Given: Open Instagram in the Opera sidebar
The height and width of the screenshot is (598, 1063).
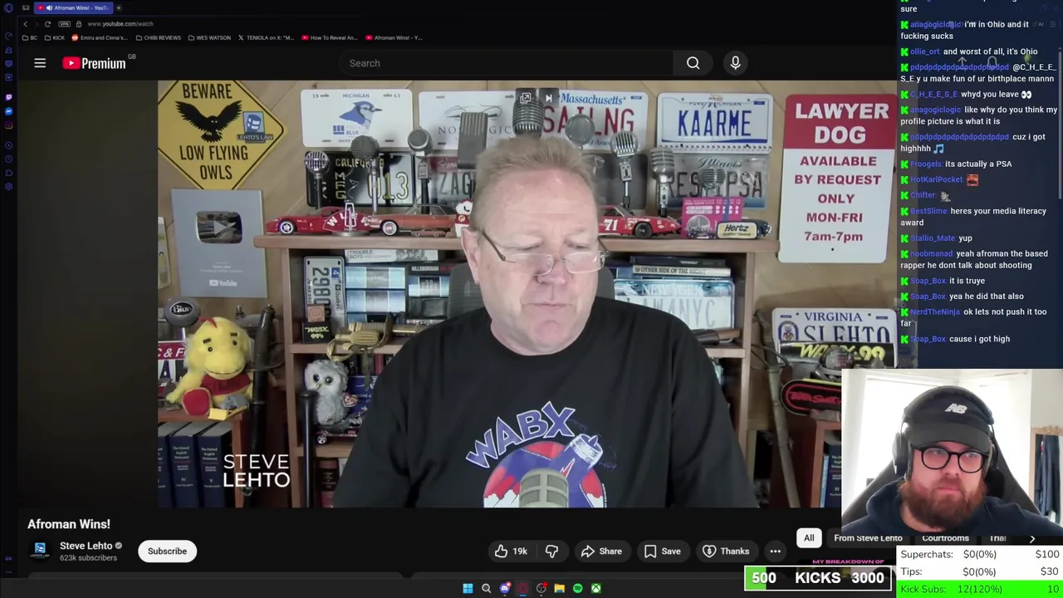Looking at the screenshot, I should point(8,125).
